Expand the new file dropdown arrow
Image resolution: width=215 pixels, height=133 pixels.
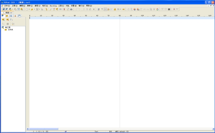click(x=29, y=9)
